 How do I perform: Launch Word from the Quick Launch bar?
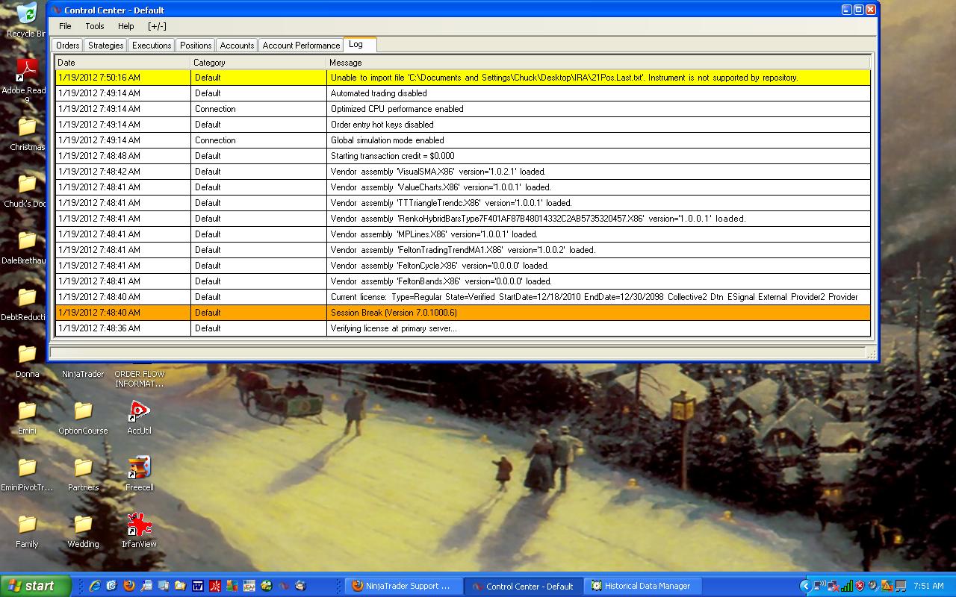[x=198, y=586]
